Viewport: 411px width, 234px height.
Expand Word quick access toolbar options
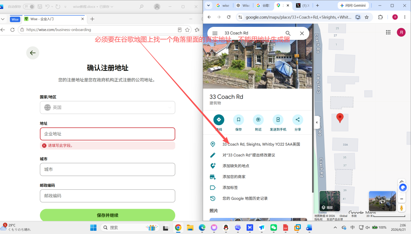[65, 6]
